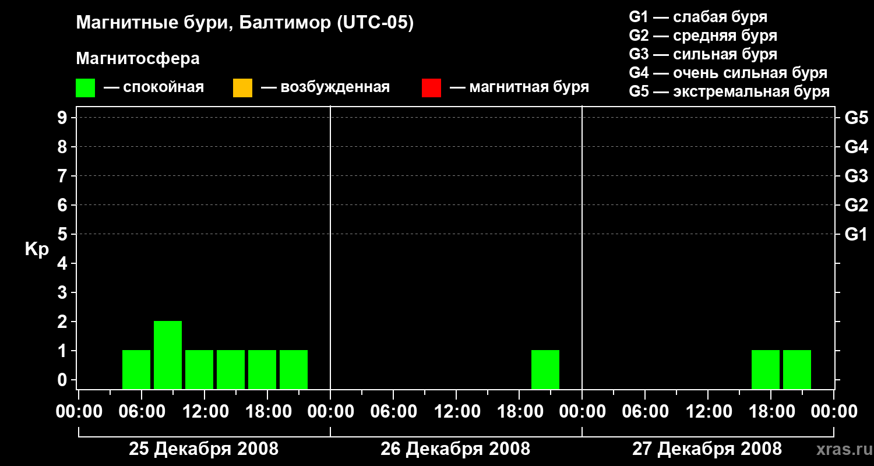Click the red 'магнитная буря' legend swatch
874x466 pixels.
tap(431, 88)
